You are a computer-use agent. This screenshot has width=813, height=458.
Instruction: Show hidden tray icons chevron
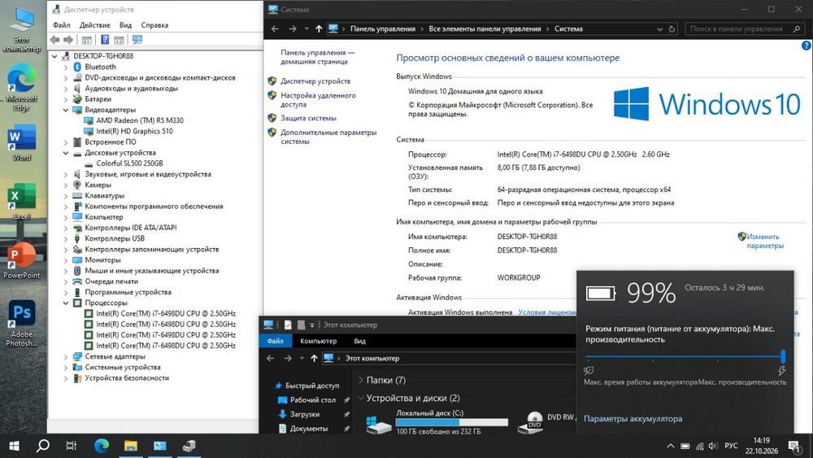tap(671, 446)
